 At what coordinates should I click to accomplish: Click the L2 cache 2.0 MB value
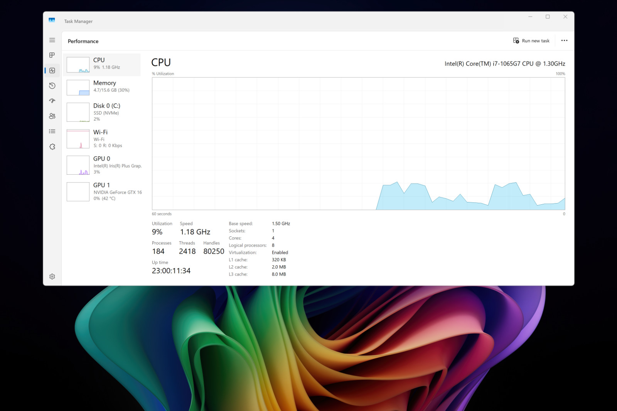point(279,267)
